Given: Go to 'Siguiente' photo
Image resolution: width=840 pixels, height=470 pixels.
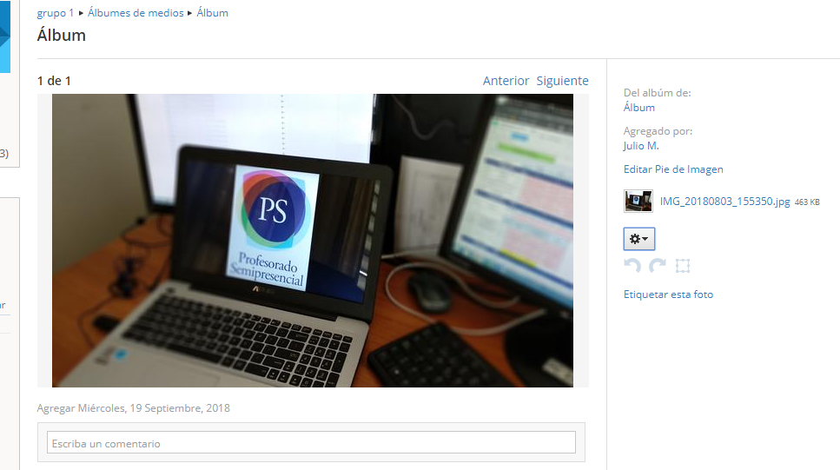Looking at the screenshot, I should 562,81.
